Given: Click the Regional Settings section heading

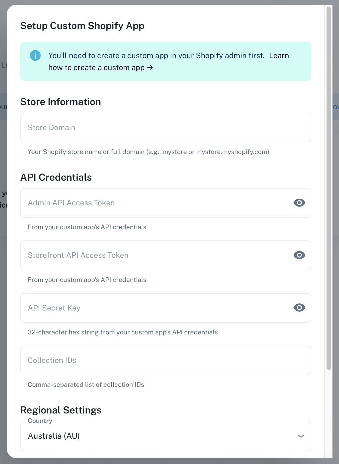Looking at the screenshot, I should [61, 410].
